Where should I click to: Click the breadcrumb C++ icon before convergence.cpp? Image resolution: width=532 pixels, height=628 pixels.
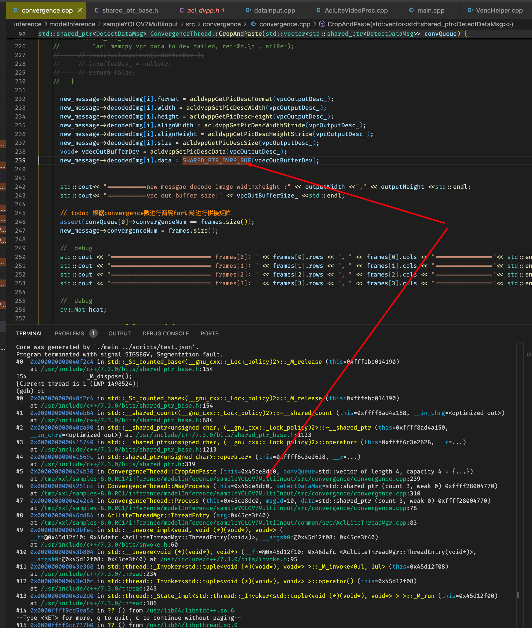click(x=254, y=24)
